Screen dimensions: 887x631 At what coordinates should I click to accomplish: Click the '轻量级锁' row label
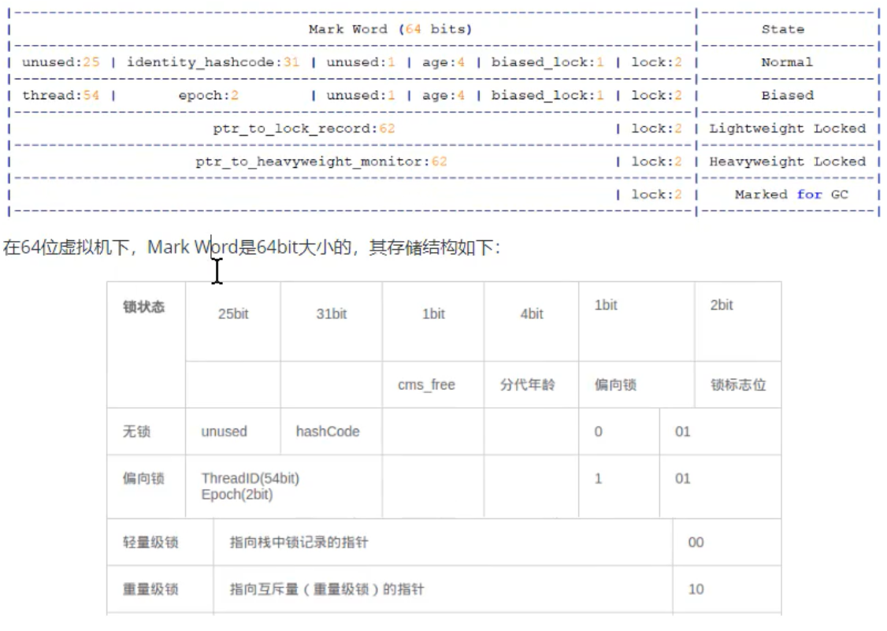coord(150,542)
